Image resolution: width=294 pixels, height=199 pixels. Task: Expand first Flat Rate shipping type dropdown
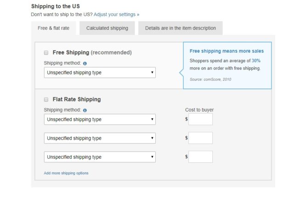point(100,119)
